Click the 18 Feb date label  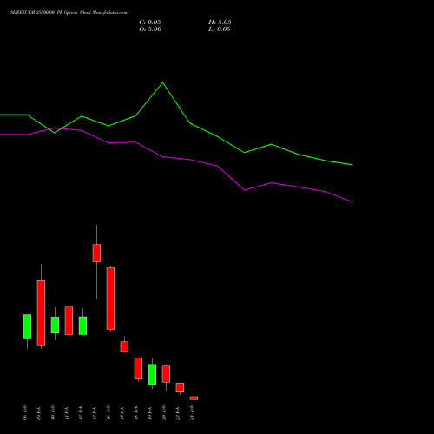click(136, 413)
